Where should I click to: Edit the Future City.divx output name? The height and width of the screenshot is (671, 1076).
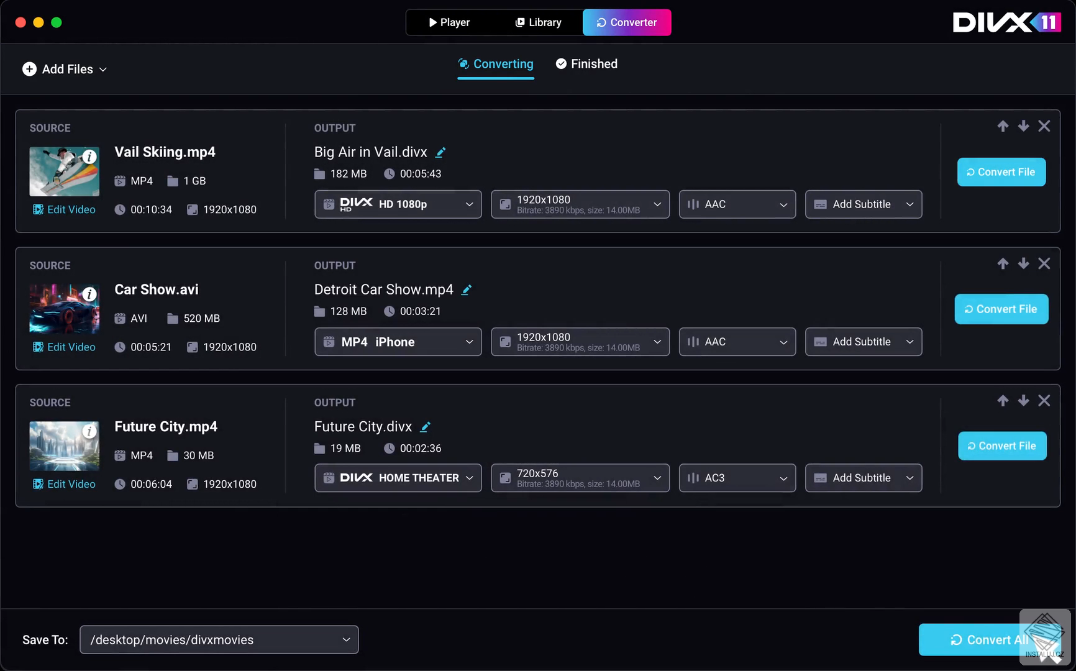(426, 427)
